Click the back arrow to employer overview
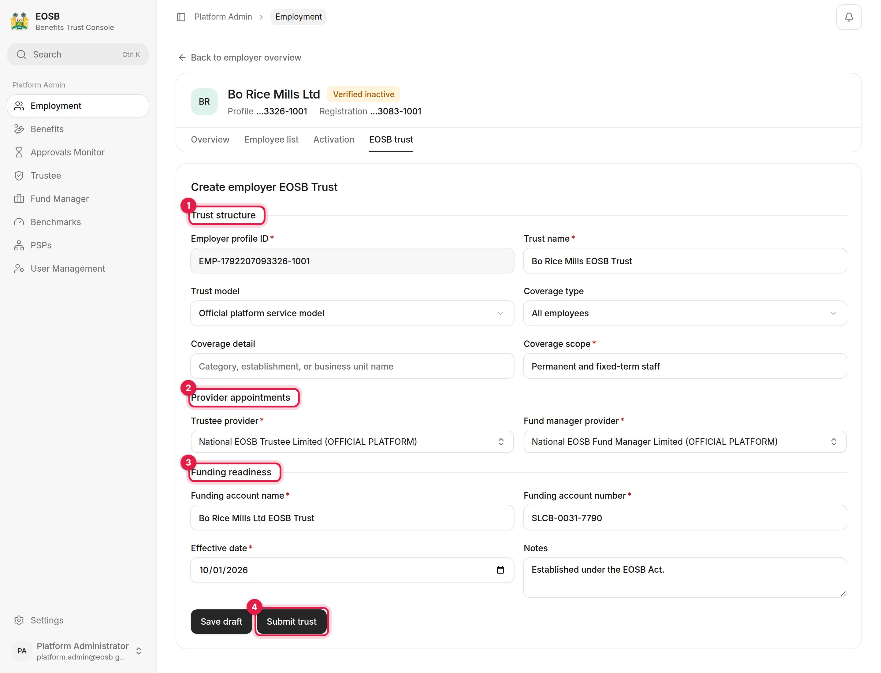The width and height of the screenshot is (881, 673). point(182,58)
